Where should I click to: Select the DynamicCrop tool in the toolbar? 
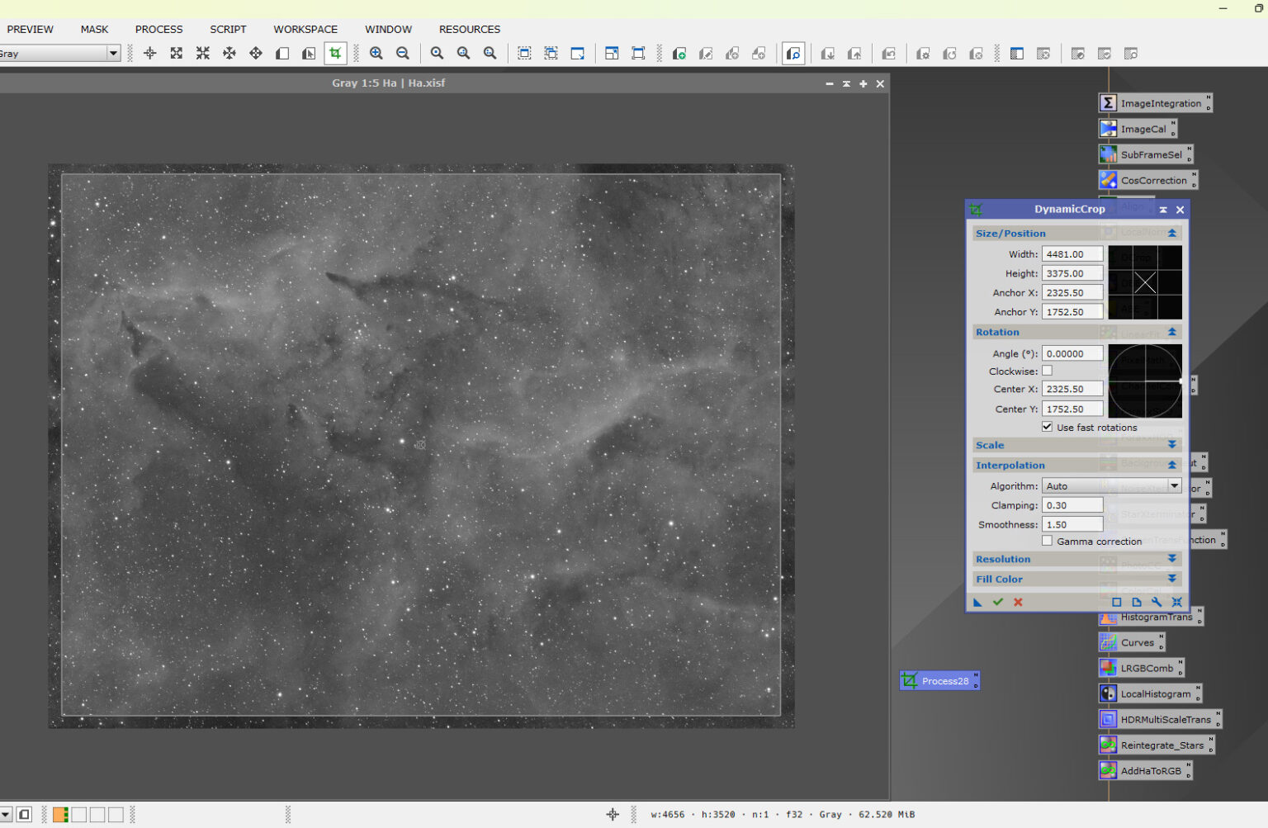[334, 53]
